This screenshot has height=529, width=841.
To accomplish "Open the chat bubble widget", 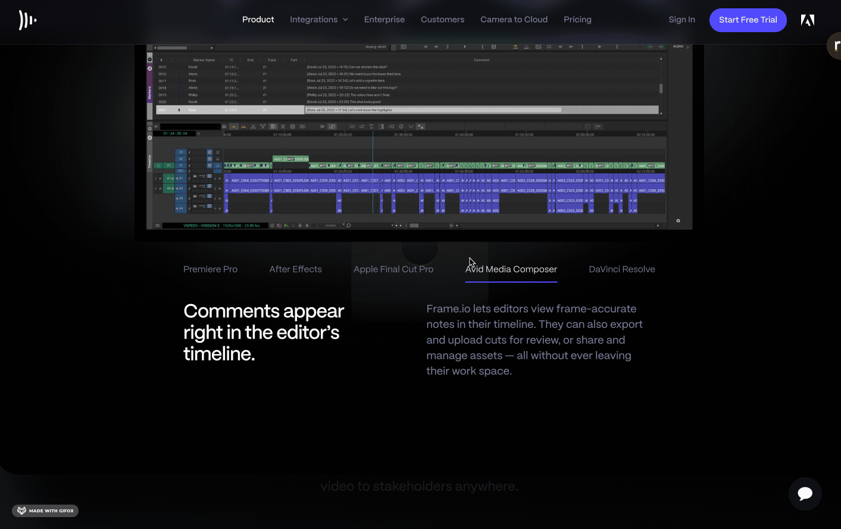I will pos(805,494).
